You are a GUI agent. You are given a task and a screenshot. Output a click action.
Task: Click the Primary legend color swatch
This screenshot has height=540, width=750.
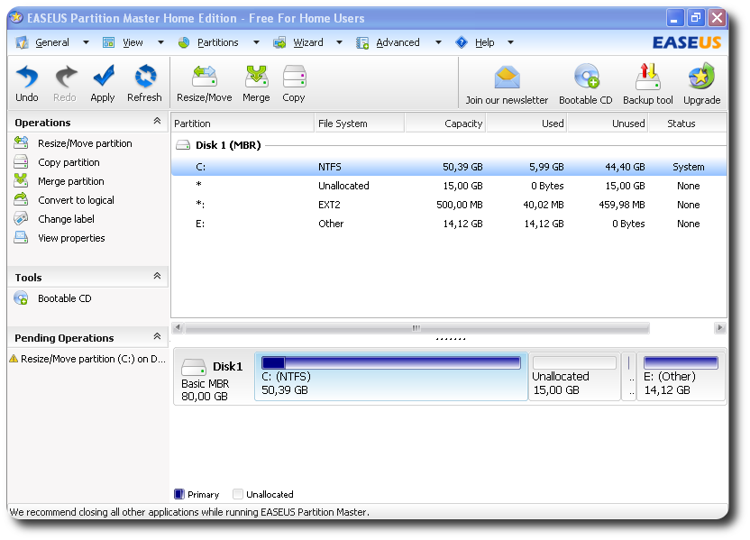179,494
